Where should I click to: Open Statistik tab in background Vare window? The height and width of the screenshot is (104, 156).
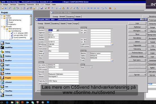[78, 17]
